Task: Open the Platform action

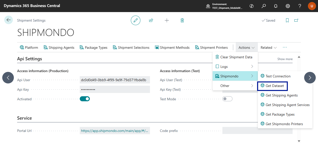Action: (x=29, y=47)
